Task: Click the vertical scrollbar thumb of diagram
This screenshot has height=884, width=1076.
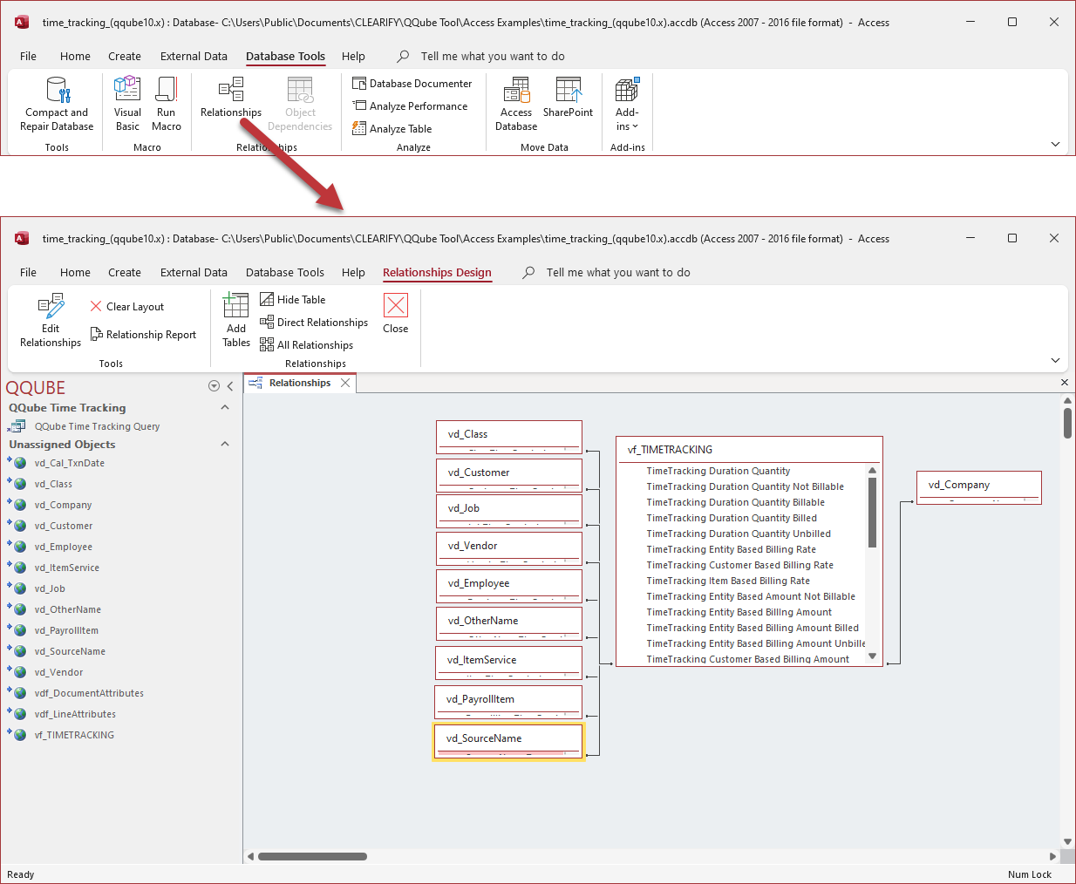Action: (1067, 423)
